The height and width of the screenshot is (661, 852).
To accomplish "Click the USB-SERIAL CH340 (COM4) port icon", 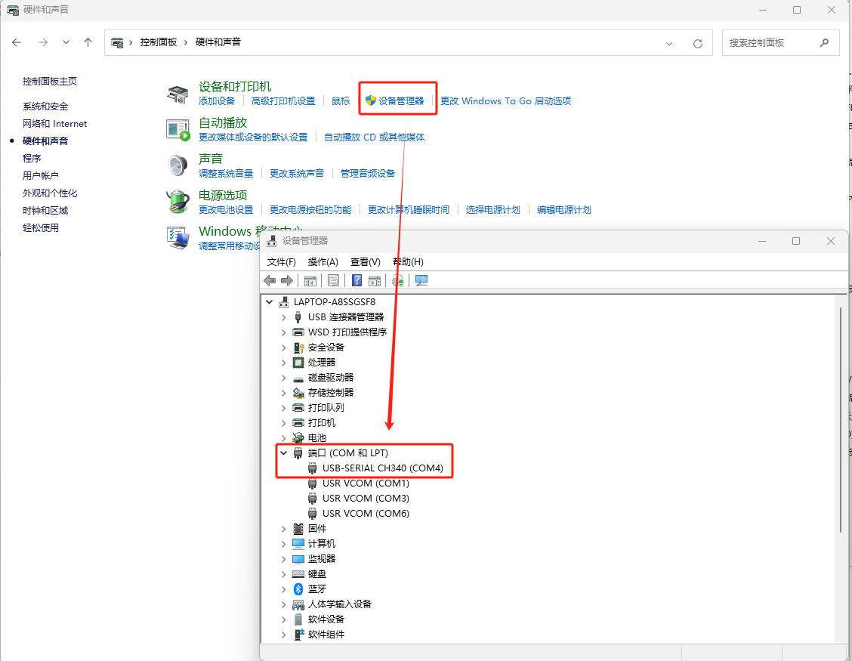I will pyautogui.click(x=313, y=468).
